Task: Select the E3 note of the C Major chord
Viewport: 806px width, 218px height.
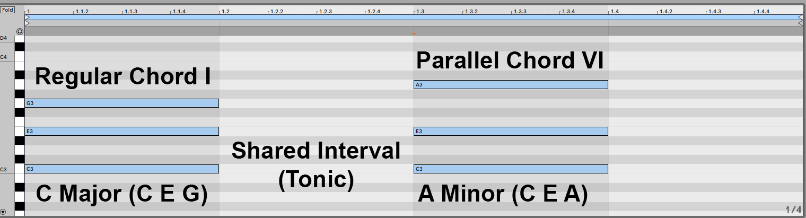Action: pos(122,131)
